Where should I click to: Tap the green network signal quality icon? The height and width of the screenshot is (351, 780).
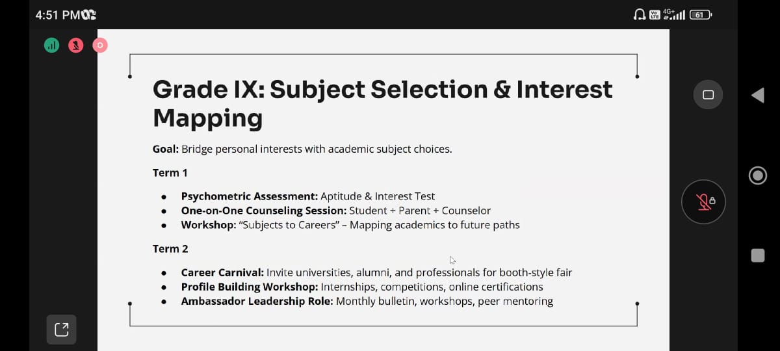pos(52,45)
